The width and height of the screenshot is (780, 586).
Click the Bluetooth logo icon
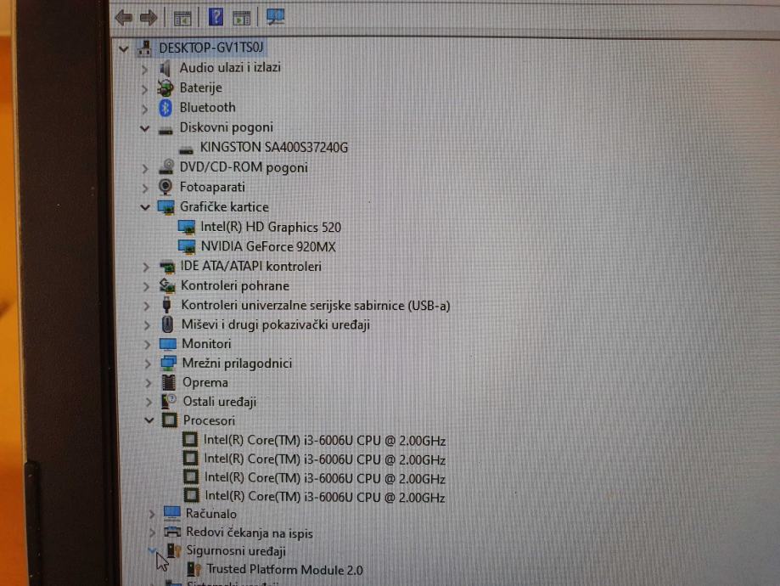click(166, 108)
